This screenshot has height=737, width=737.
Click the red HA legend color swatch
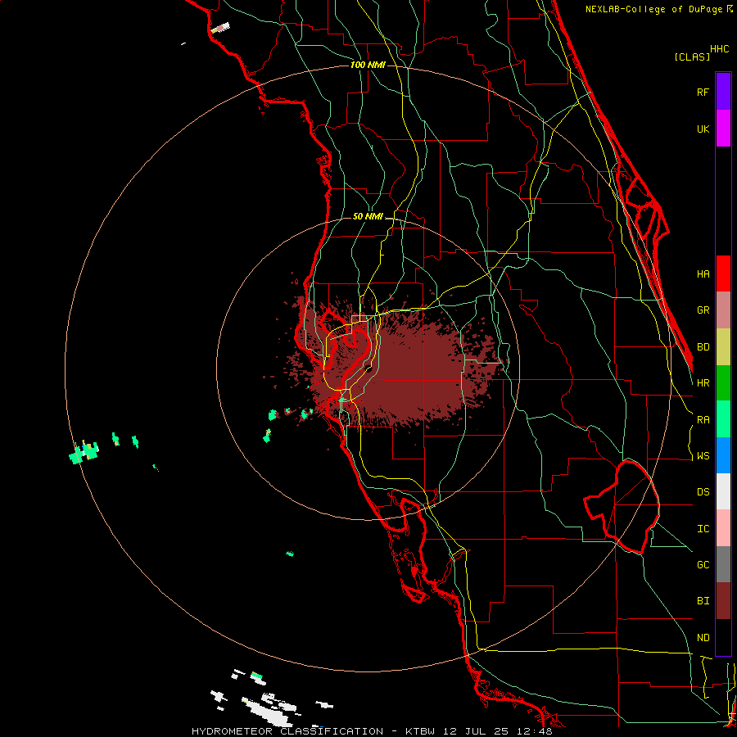tap(723, 274)
